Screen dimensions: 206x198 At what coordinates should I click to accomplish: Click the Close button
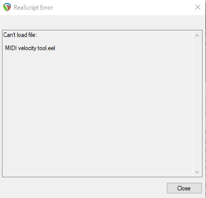point(184,188)
